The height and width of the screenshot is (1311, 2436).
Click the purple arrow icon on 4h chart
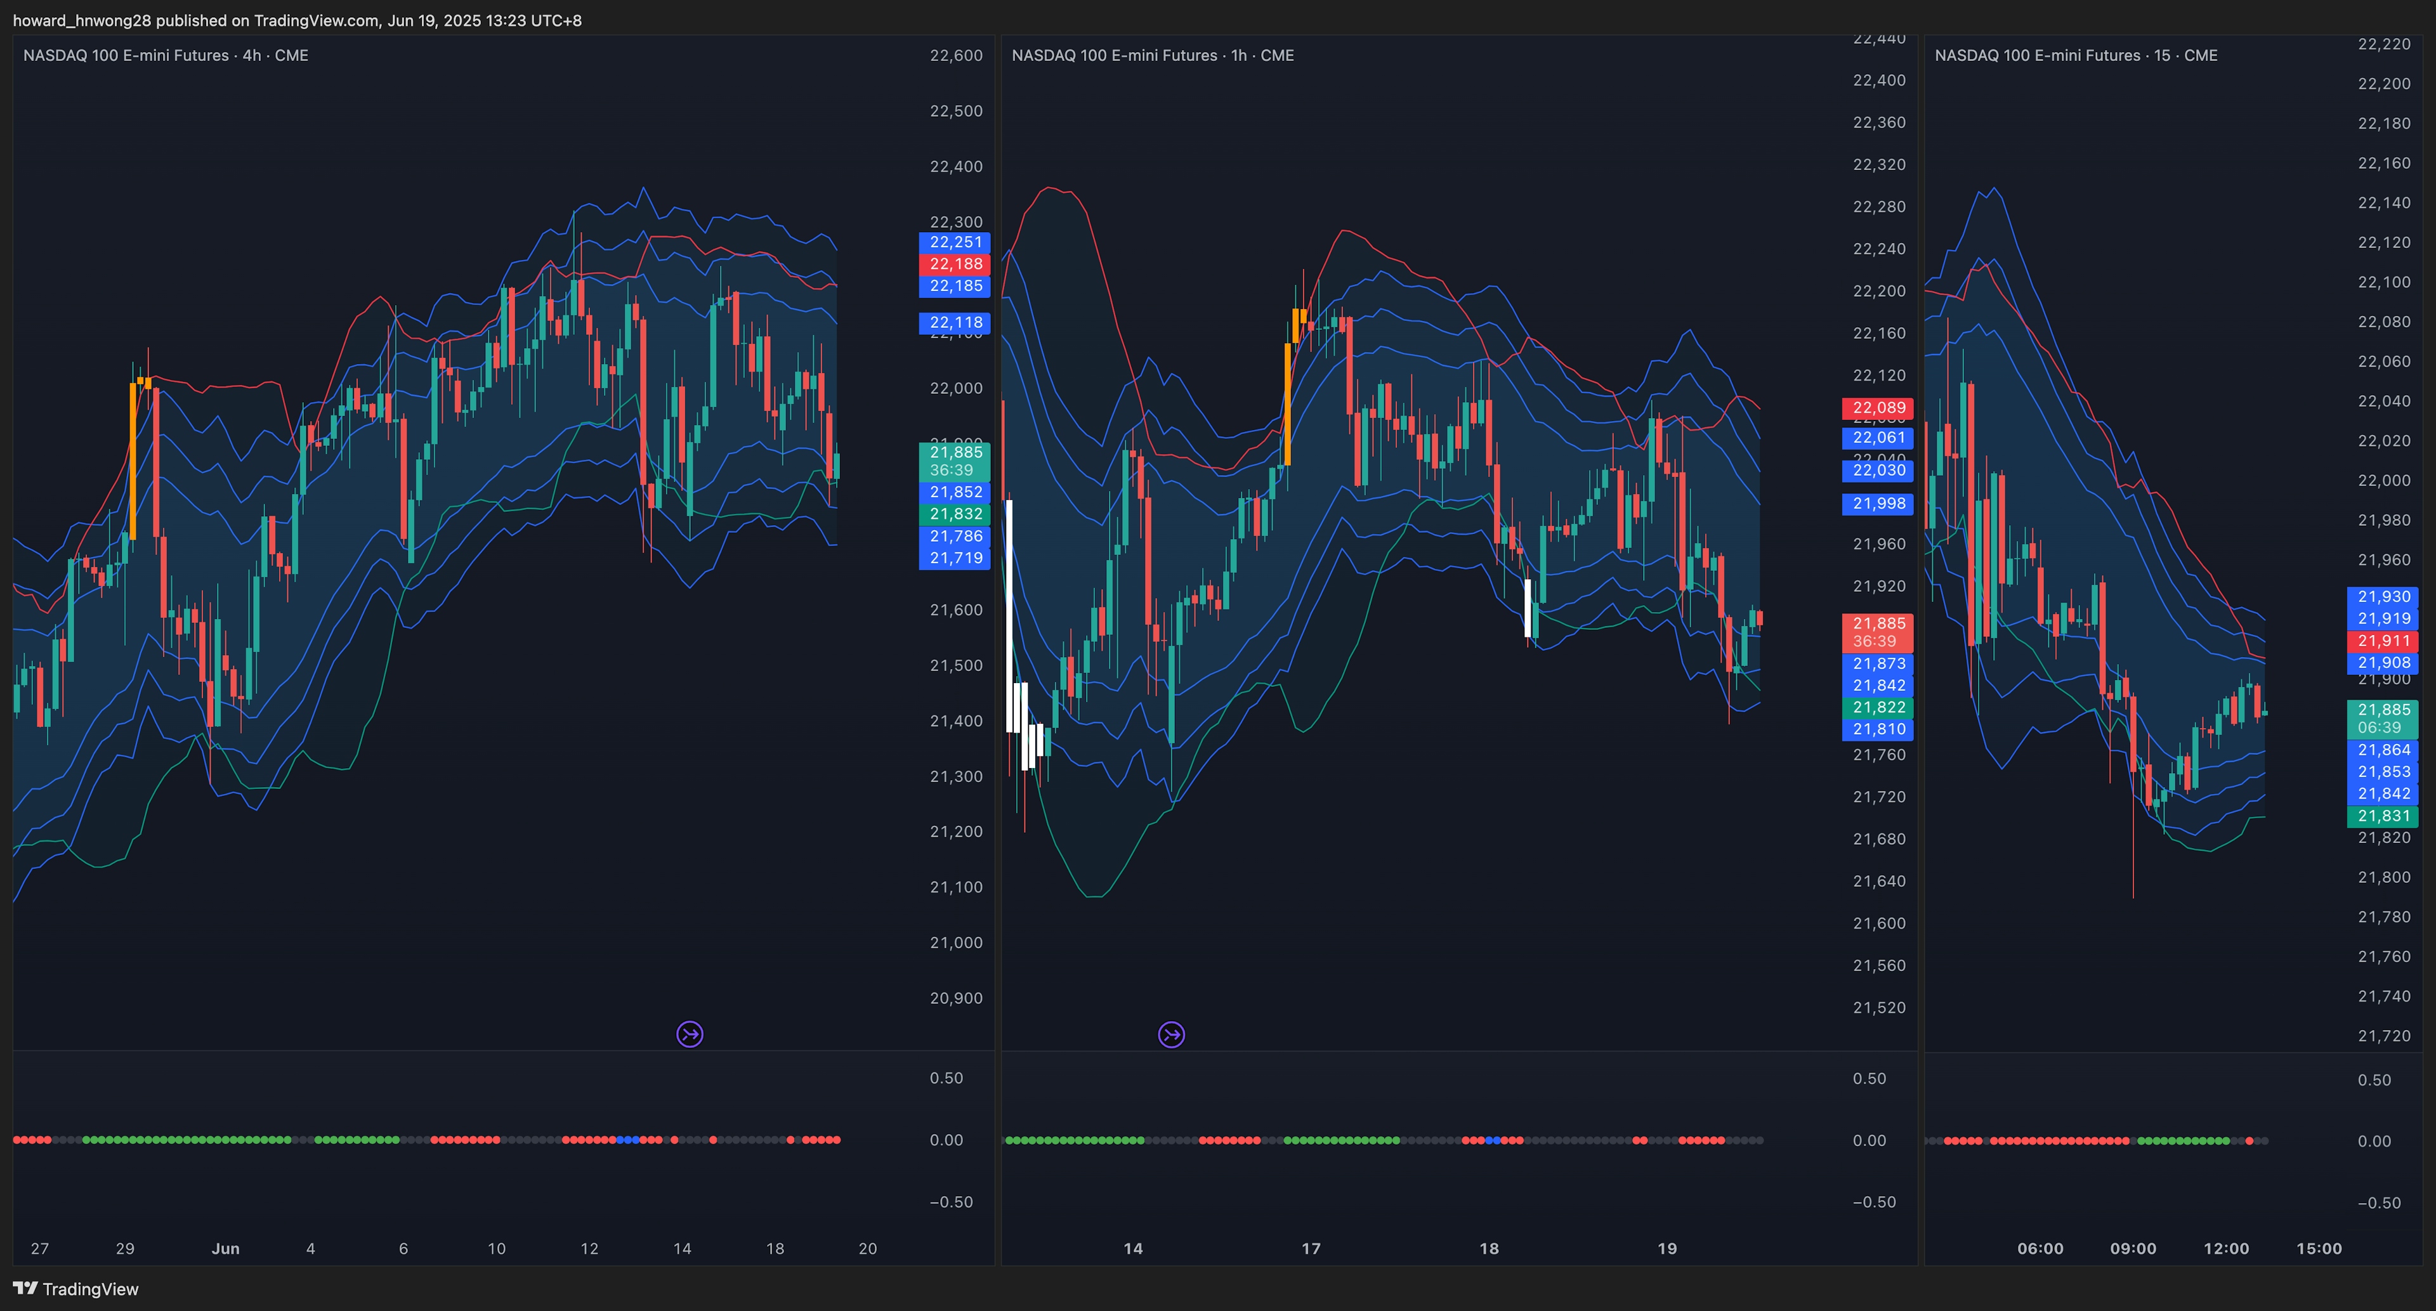690,1034
